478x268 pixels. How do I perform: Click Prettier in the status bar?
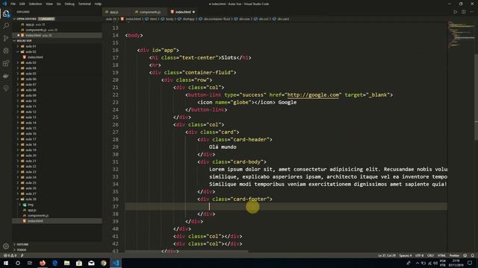454,255
